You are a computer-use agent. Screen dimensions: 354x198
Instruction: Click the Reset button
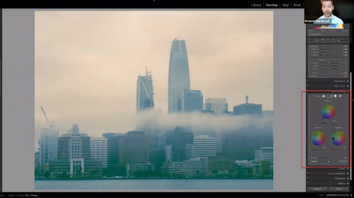point(338,189)
